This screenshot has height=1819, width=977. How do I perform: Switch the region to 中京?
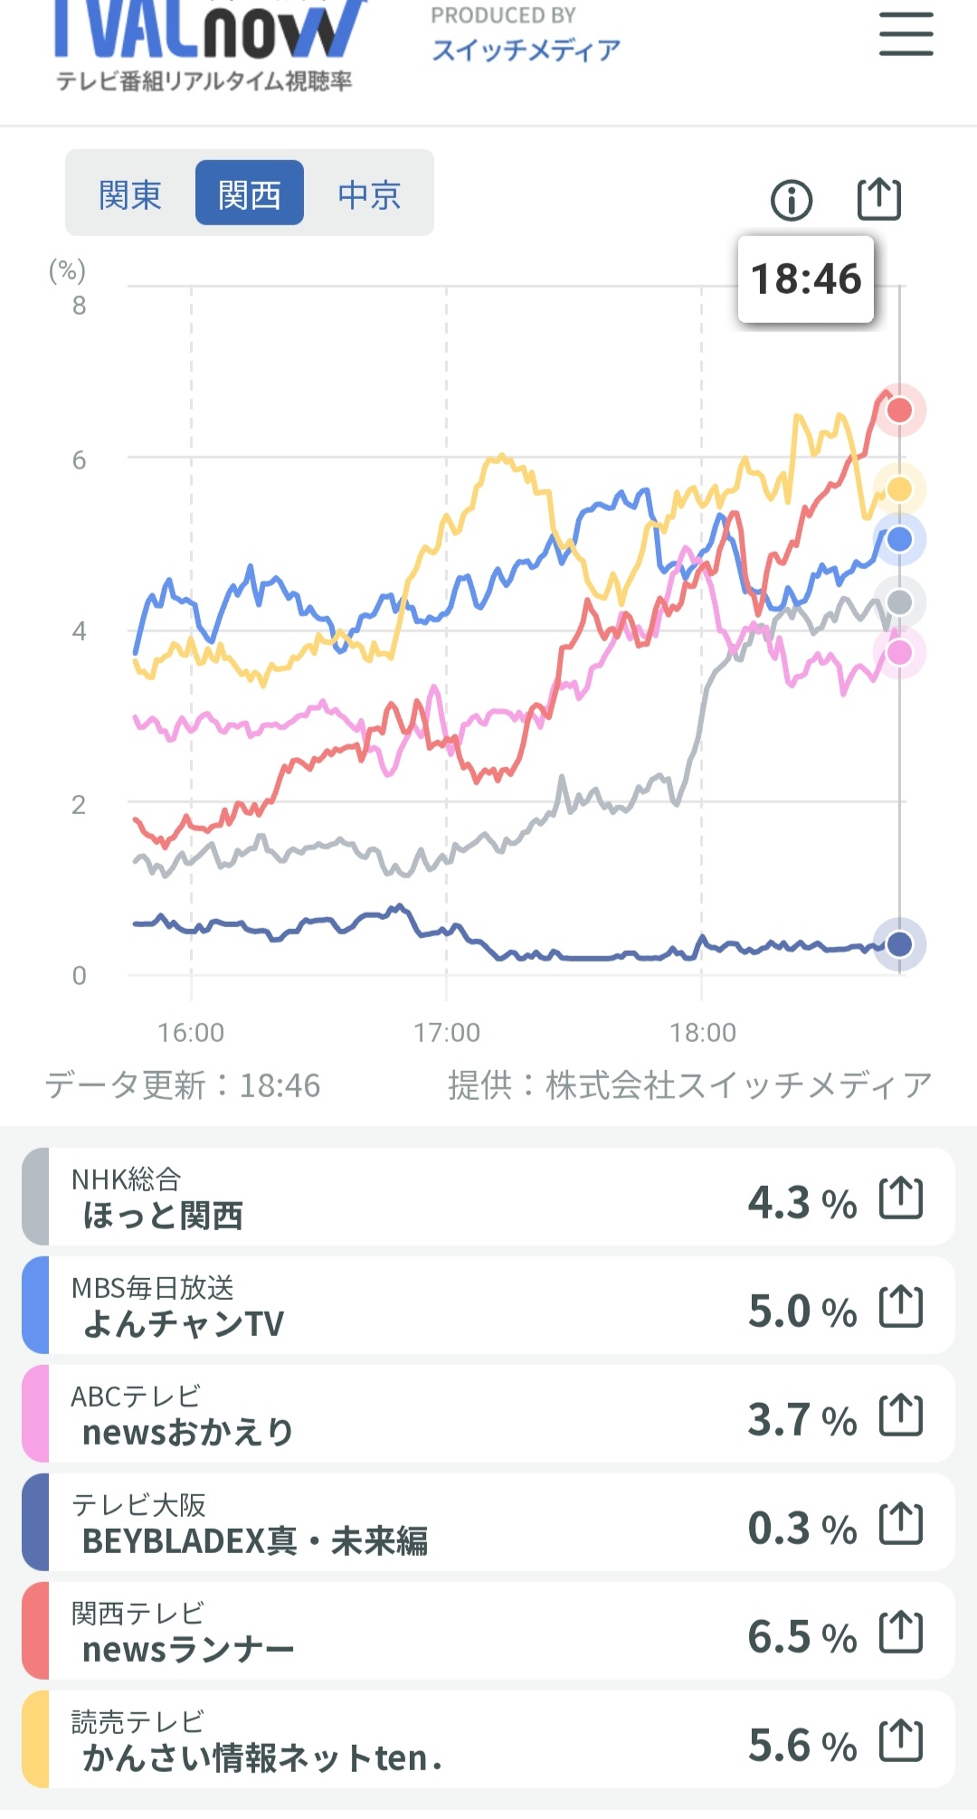click(369, 194)
